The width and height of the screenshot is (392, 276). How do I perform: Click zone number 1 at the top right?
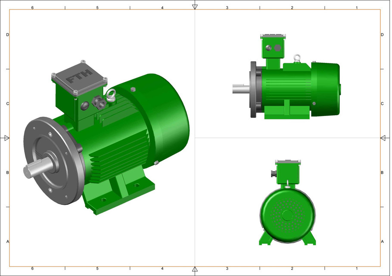pos(357,7)
